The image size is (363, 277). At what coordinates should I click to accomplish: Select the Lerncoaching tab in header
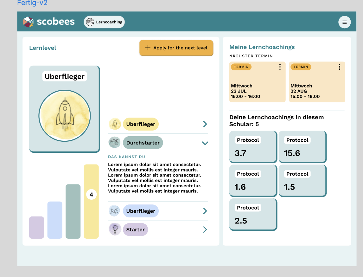pos(104,22)
